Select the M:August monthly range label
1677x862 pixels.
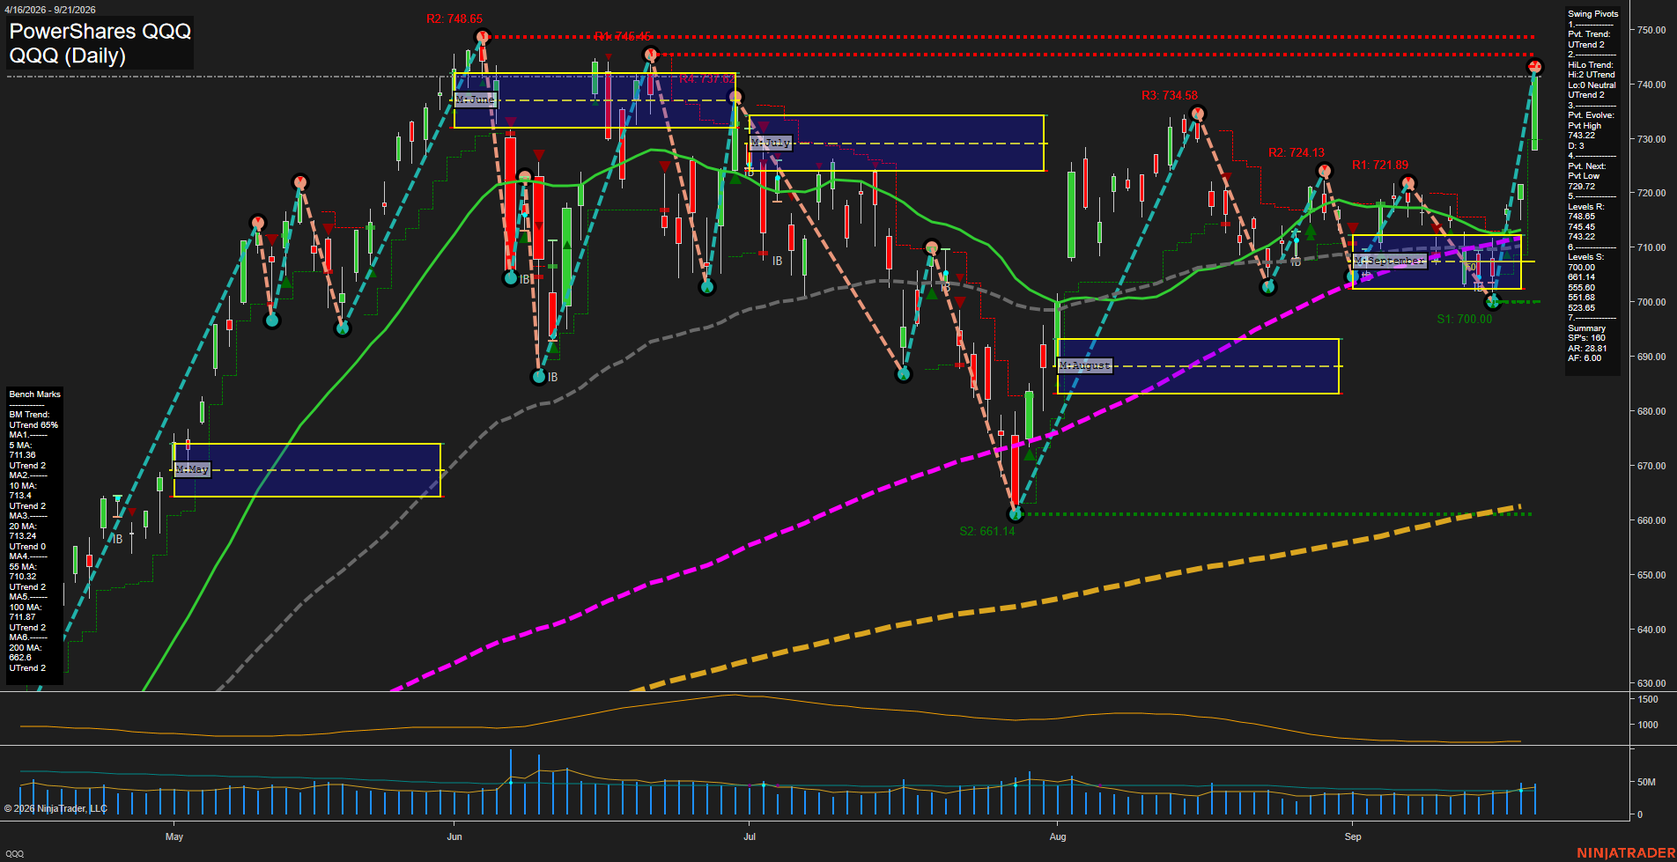[x=1085, y=365]
